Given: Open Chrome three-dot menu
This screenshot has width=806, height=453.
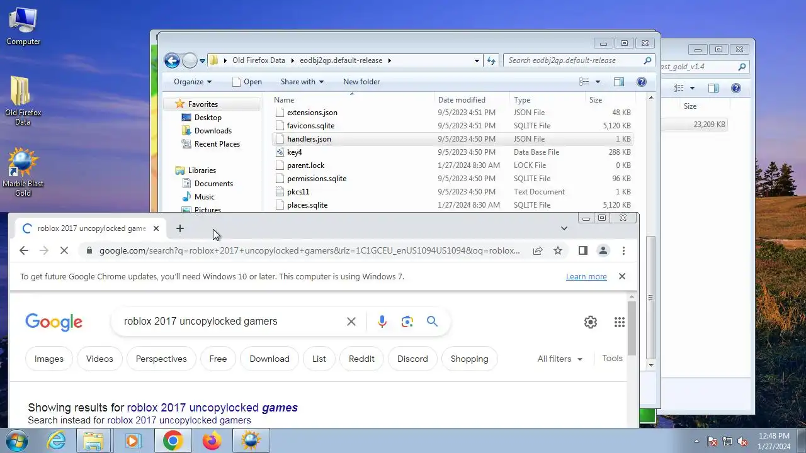Looking at the screenshot, I should tap(623, 250).
